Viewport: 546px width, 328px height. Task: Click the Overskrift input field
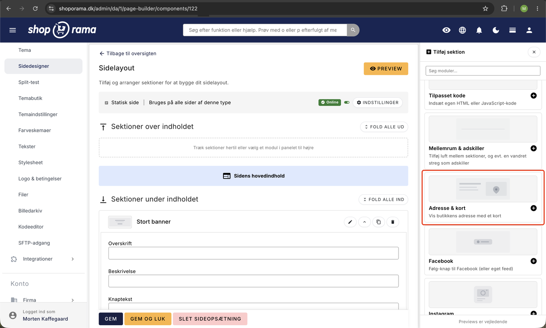253,253
